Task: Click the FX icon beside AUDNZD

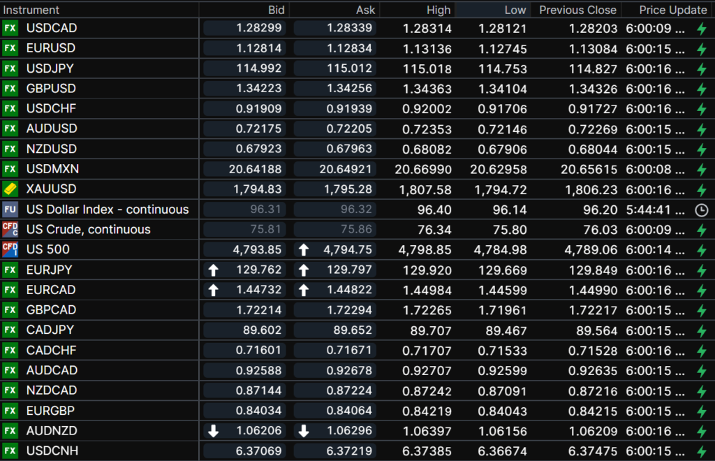Action: tap(10, 431)
